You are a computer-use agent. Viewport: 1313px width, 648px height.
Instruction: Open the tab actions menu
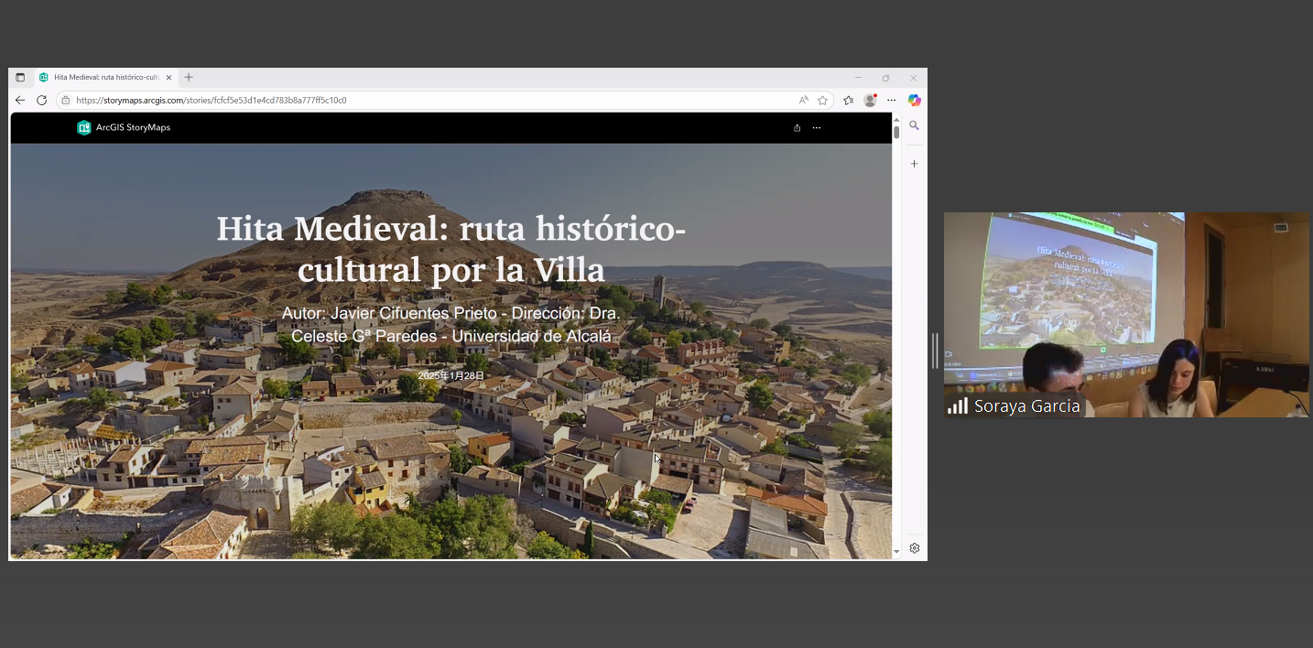pos(20,78)
